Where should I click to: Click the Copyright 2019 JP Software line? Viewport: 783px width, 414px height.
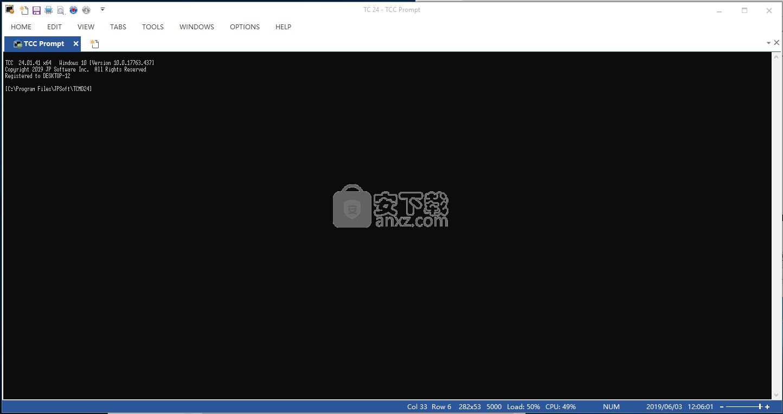click(75, 69)
